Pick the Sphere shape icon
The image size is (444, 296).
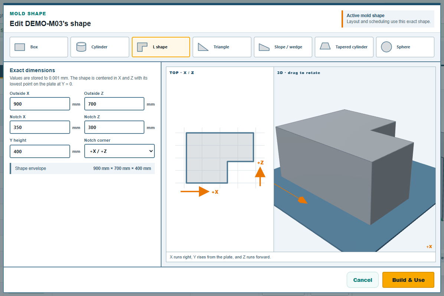(x=386, y=47)
